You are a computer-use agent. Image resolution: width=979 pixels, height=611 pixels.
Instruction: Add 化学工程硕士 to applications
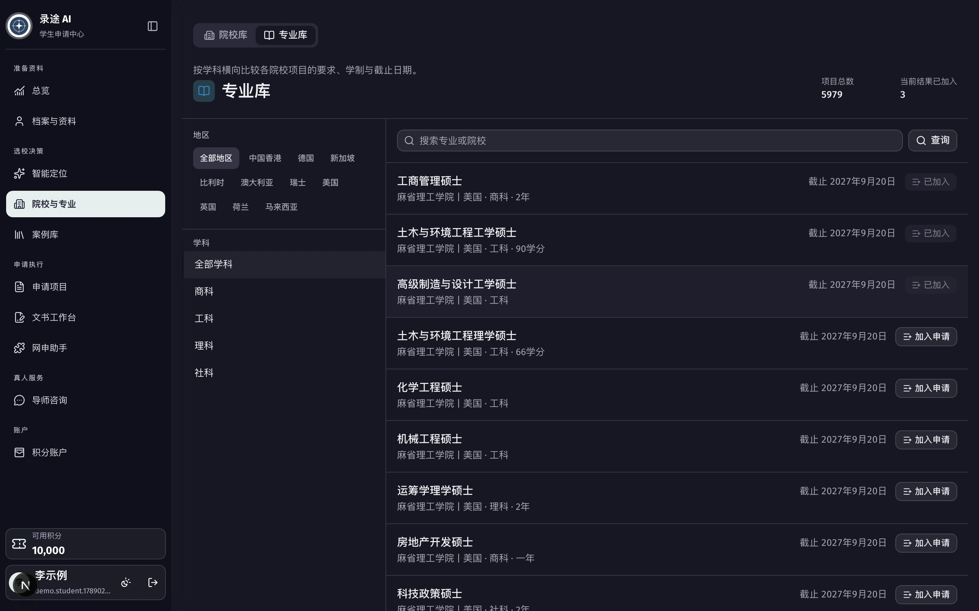point(926,388)
